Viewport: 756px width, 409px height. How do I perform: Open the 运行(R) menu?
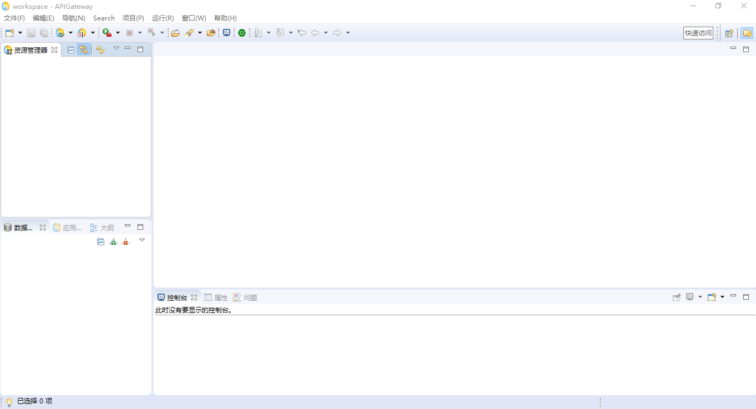[x=163, y=18]
